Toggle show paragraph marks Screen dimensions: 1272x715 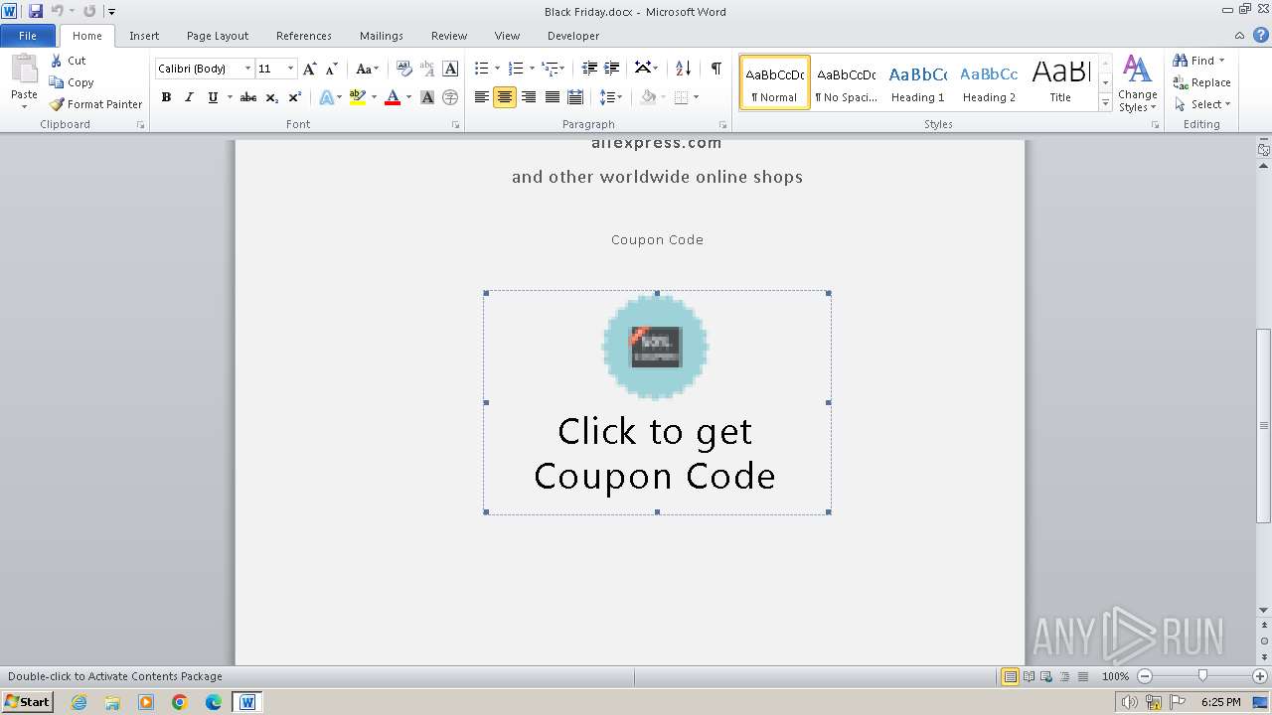[715, 69]
